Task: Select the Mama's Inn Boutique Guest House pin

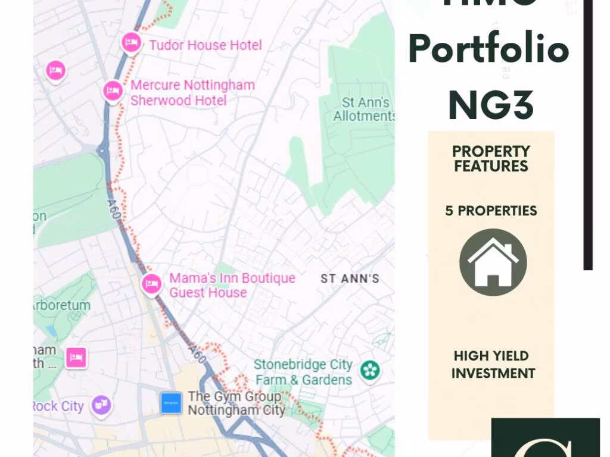Action: click(x=151, y=284)
